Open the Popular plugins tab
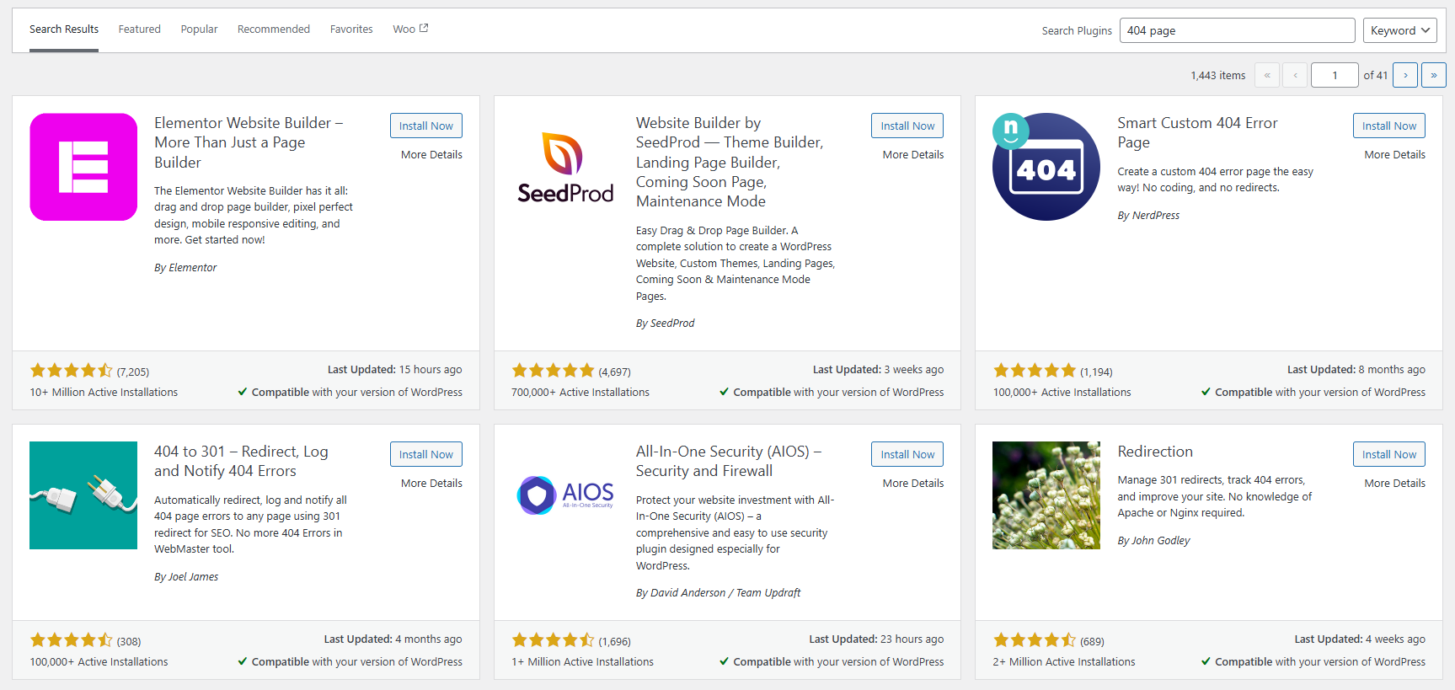This screenshot has width=1455, height=690. (199, 29)
